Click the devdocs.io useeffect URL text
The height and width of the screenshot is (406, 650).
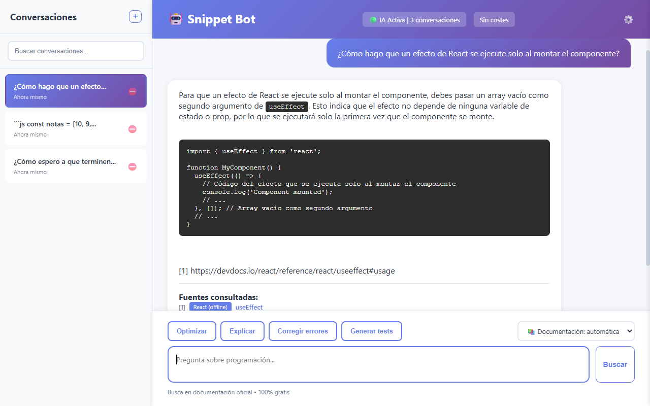[292, 270]
